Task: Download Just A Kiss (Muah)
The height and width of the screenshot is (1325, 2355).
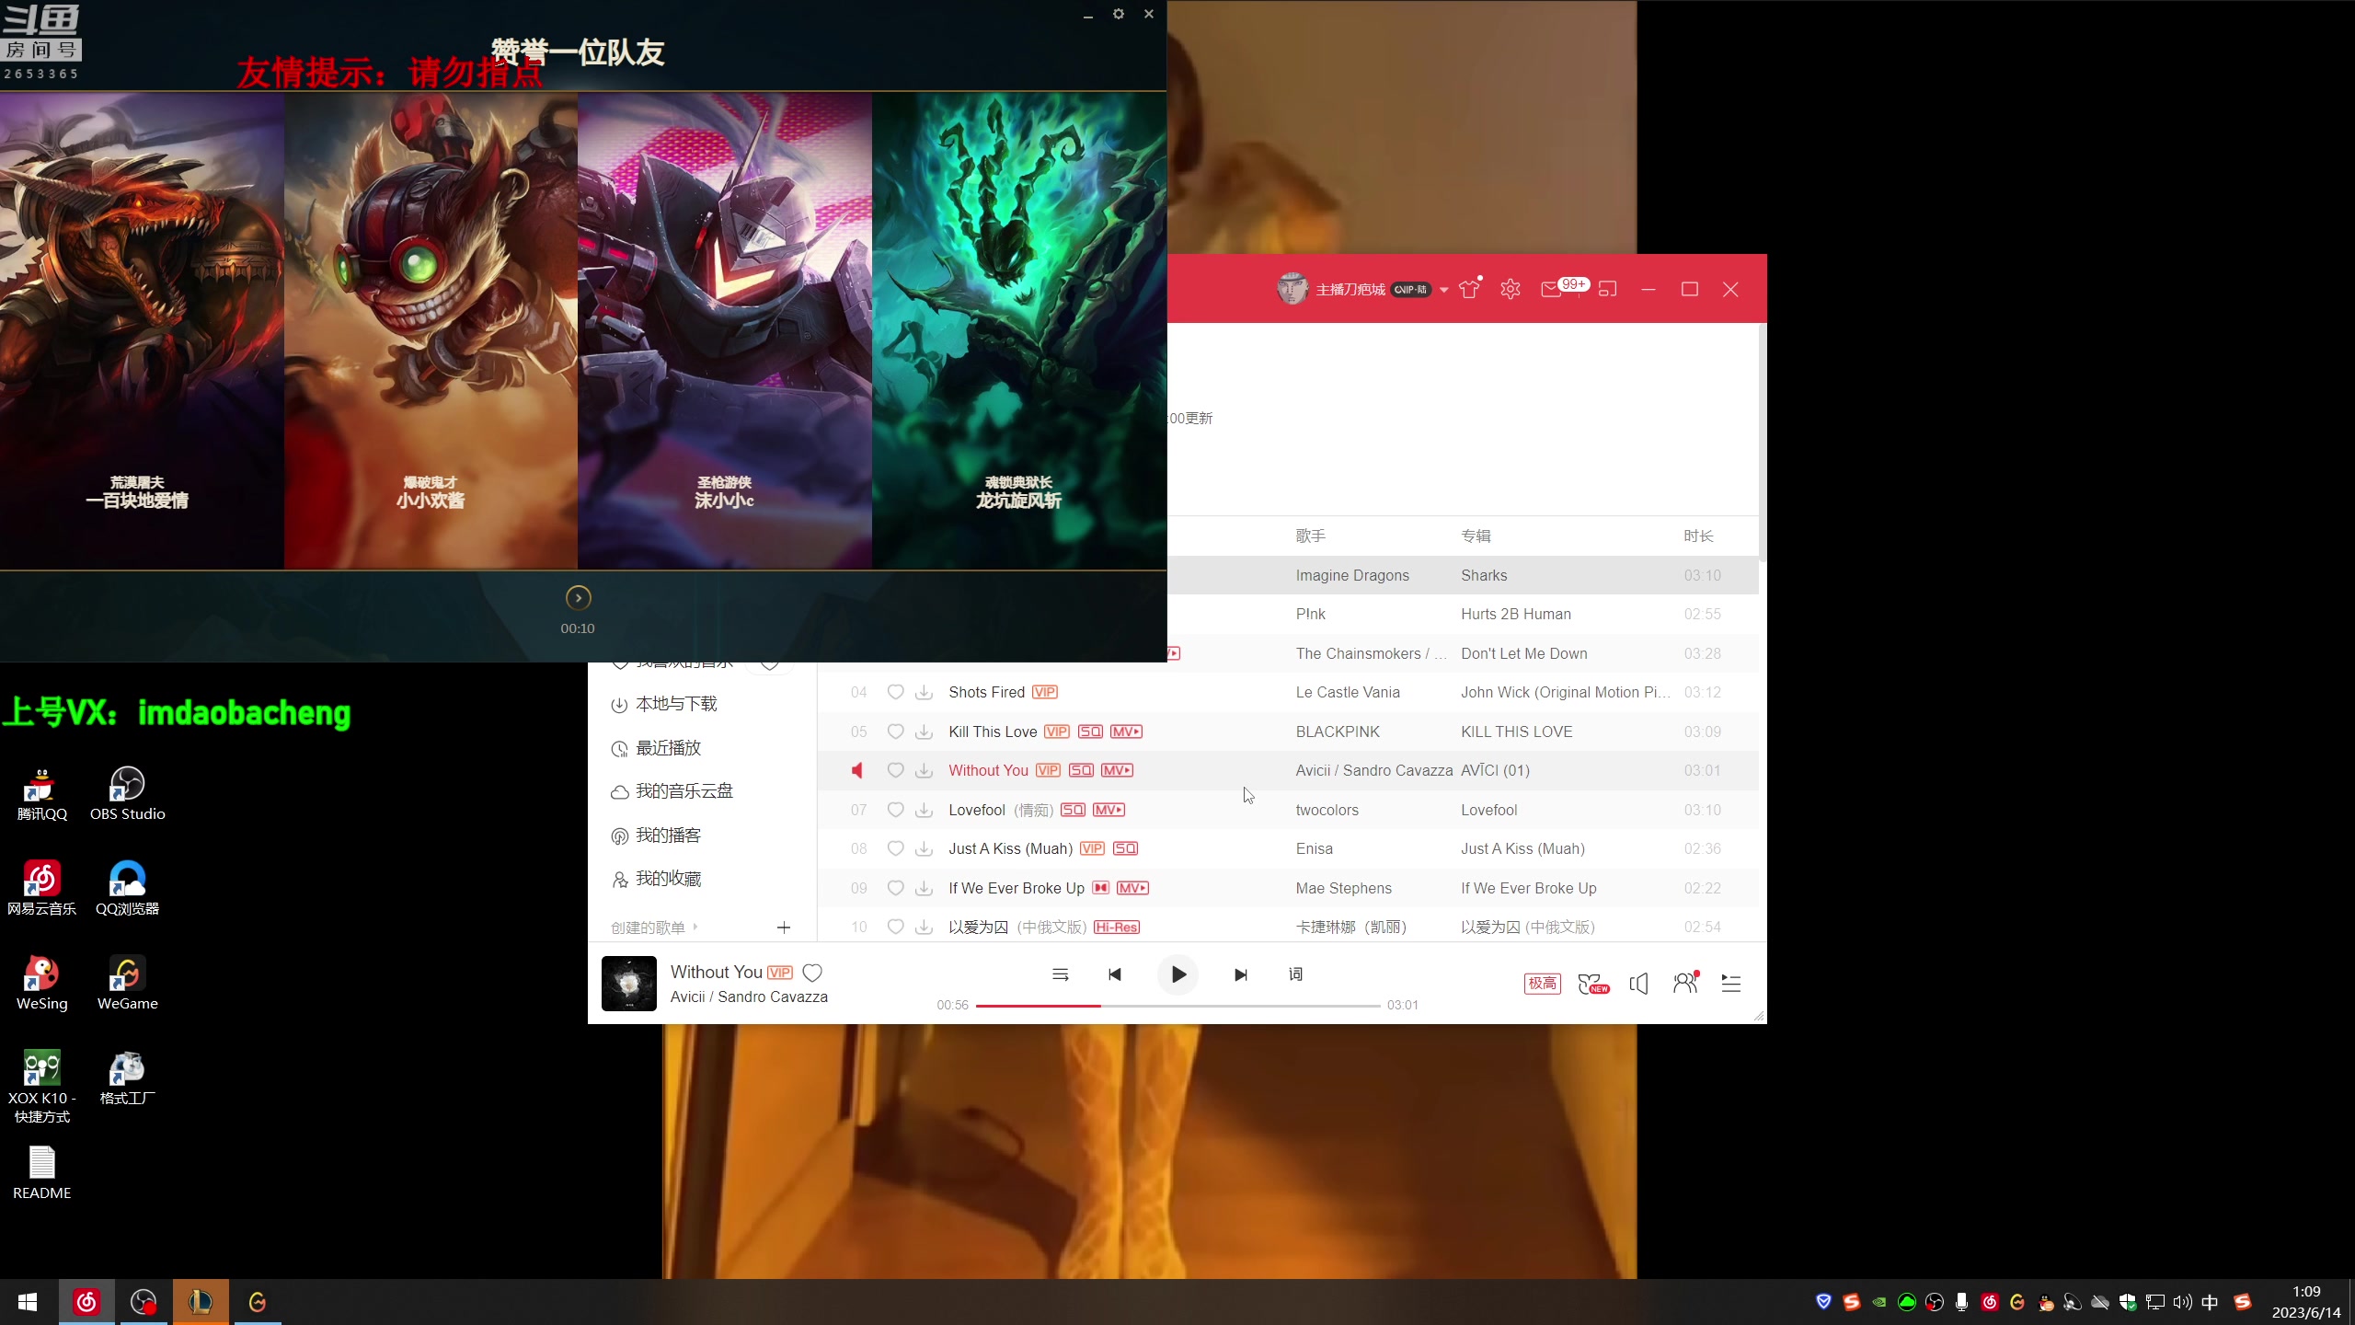Action: [x=925, y=848]
